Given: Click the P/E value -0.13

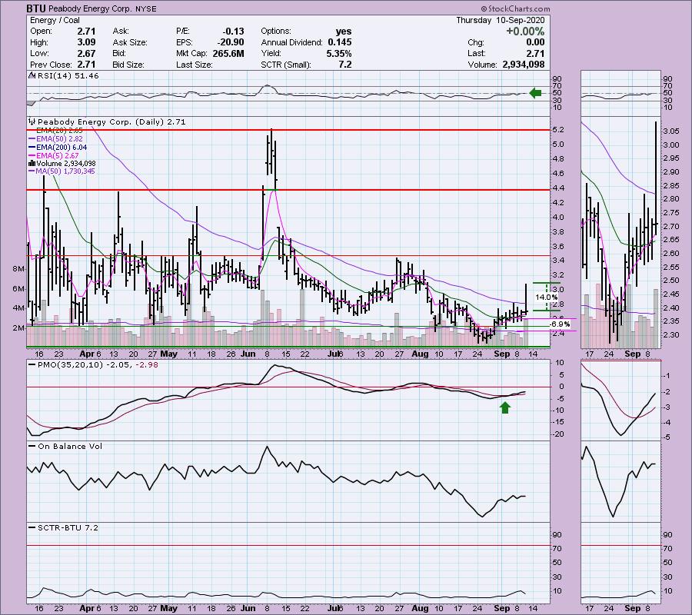Looking at the screenshot, I should 232,32.
